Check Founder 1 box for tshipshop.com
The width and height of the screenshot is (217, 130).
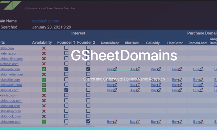[66, 111]
